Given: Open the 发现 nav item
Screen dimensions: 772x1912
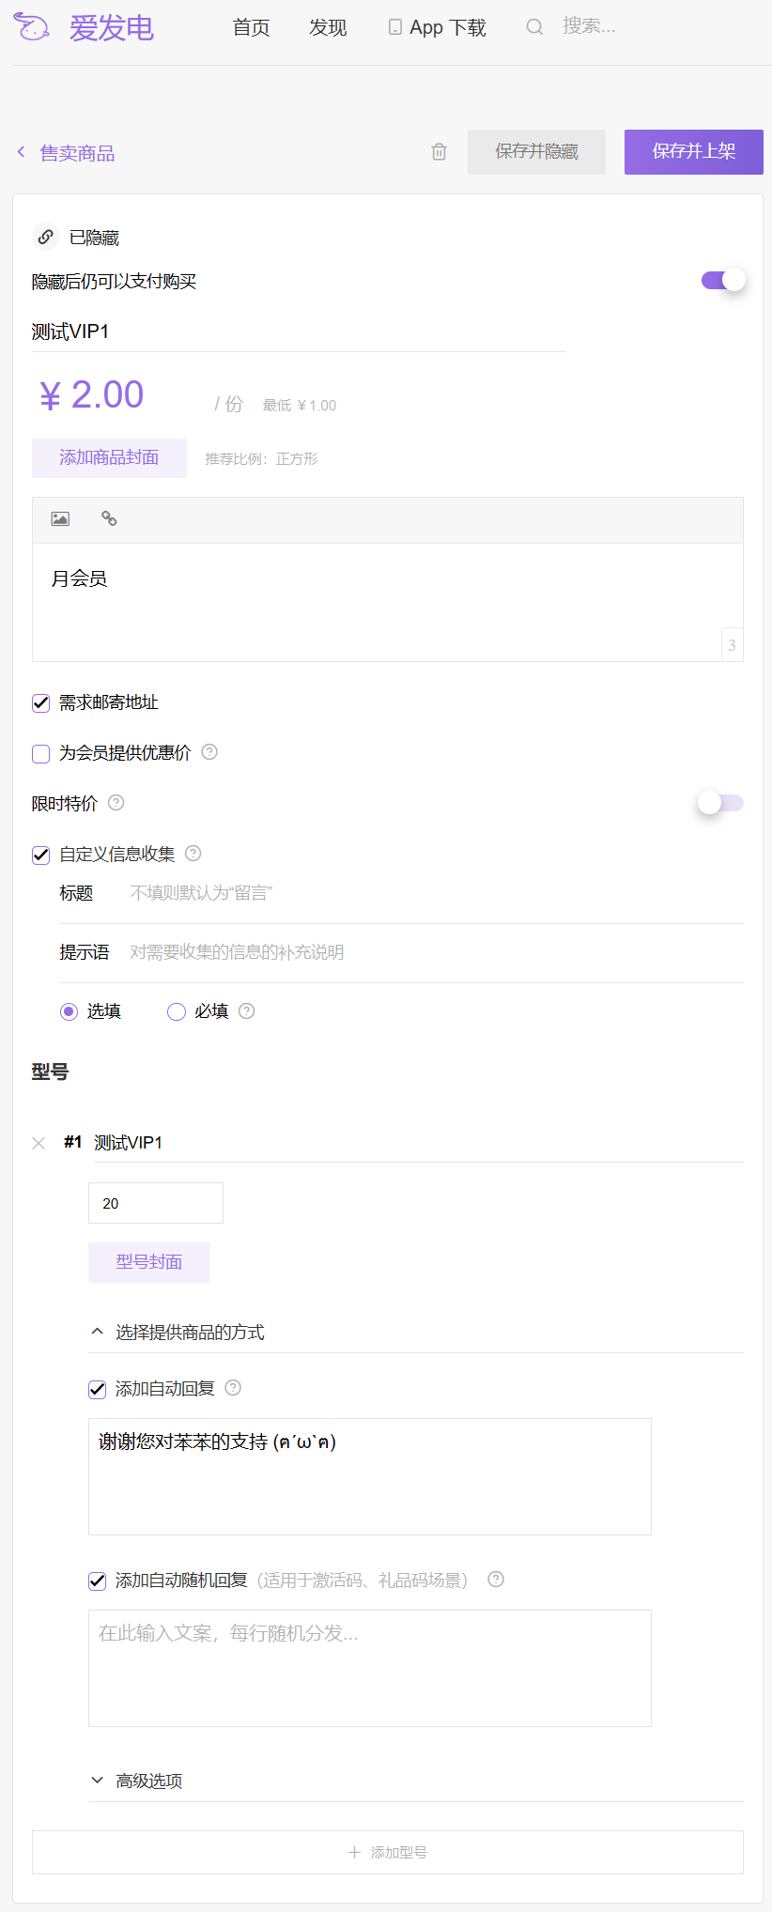Looking at the screenshot, I should pos(328,28).
